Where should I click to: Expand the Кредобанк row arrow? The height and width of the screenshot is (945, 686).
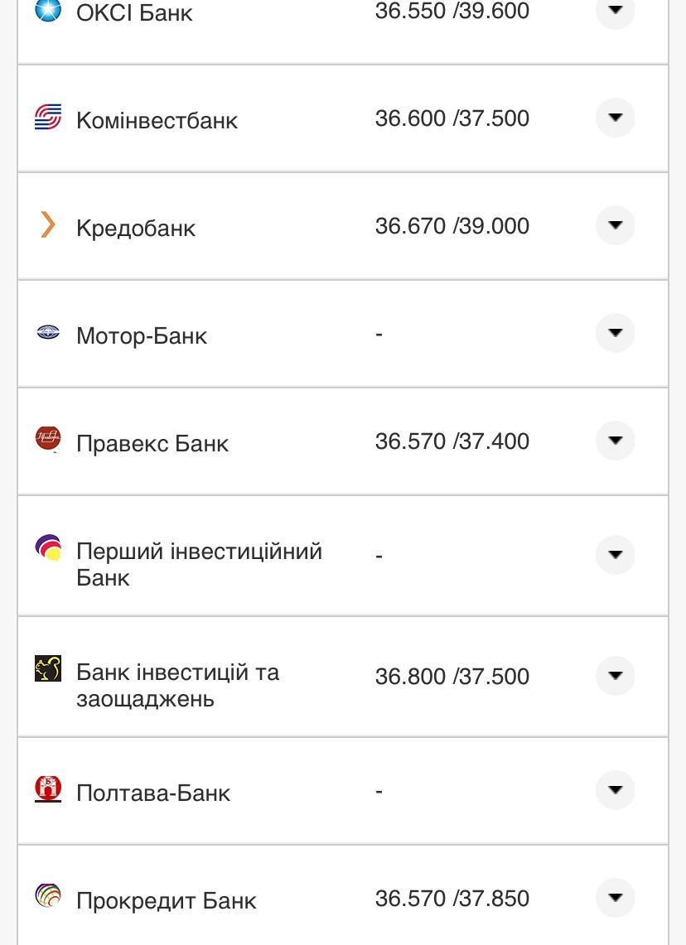click(x=615, y=225)
